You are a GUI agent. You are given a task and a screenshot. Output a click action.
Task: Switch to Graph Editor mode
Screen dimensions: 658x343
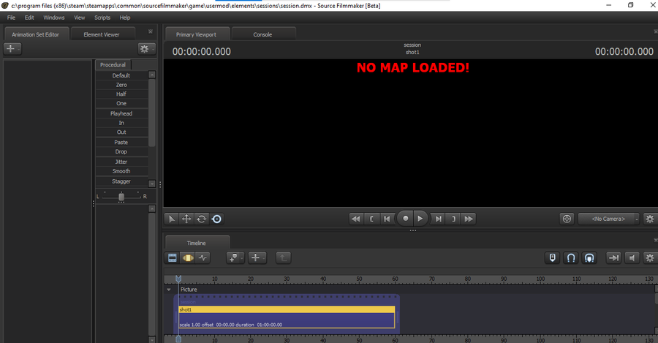pos(203,257)
